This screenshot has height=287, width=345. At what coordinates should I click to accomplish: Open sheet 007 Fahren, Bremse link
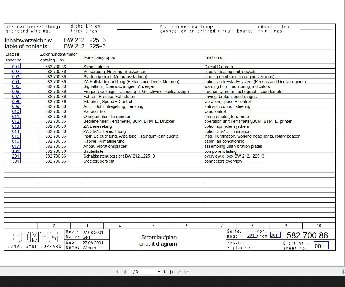pos(16,96)
